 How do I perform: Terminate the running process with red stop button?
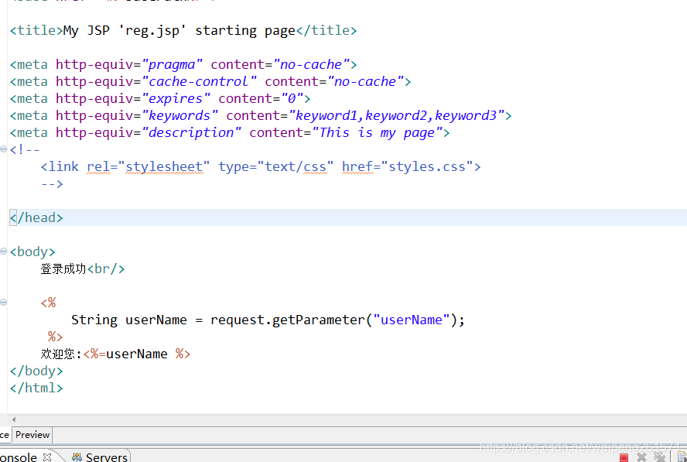[x=624, y=457]
